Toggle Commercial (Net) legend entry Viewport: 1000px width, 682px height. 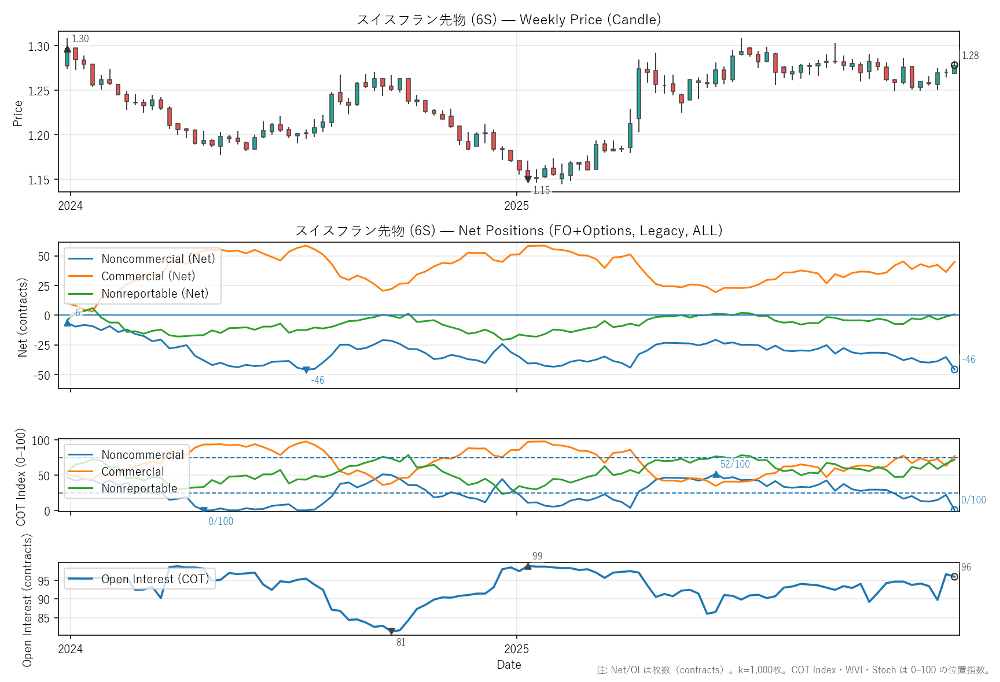click(148, 276)
